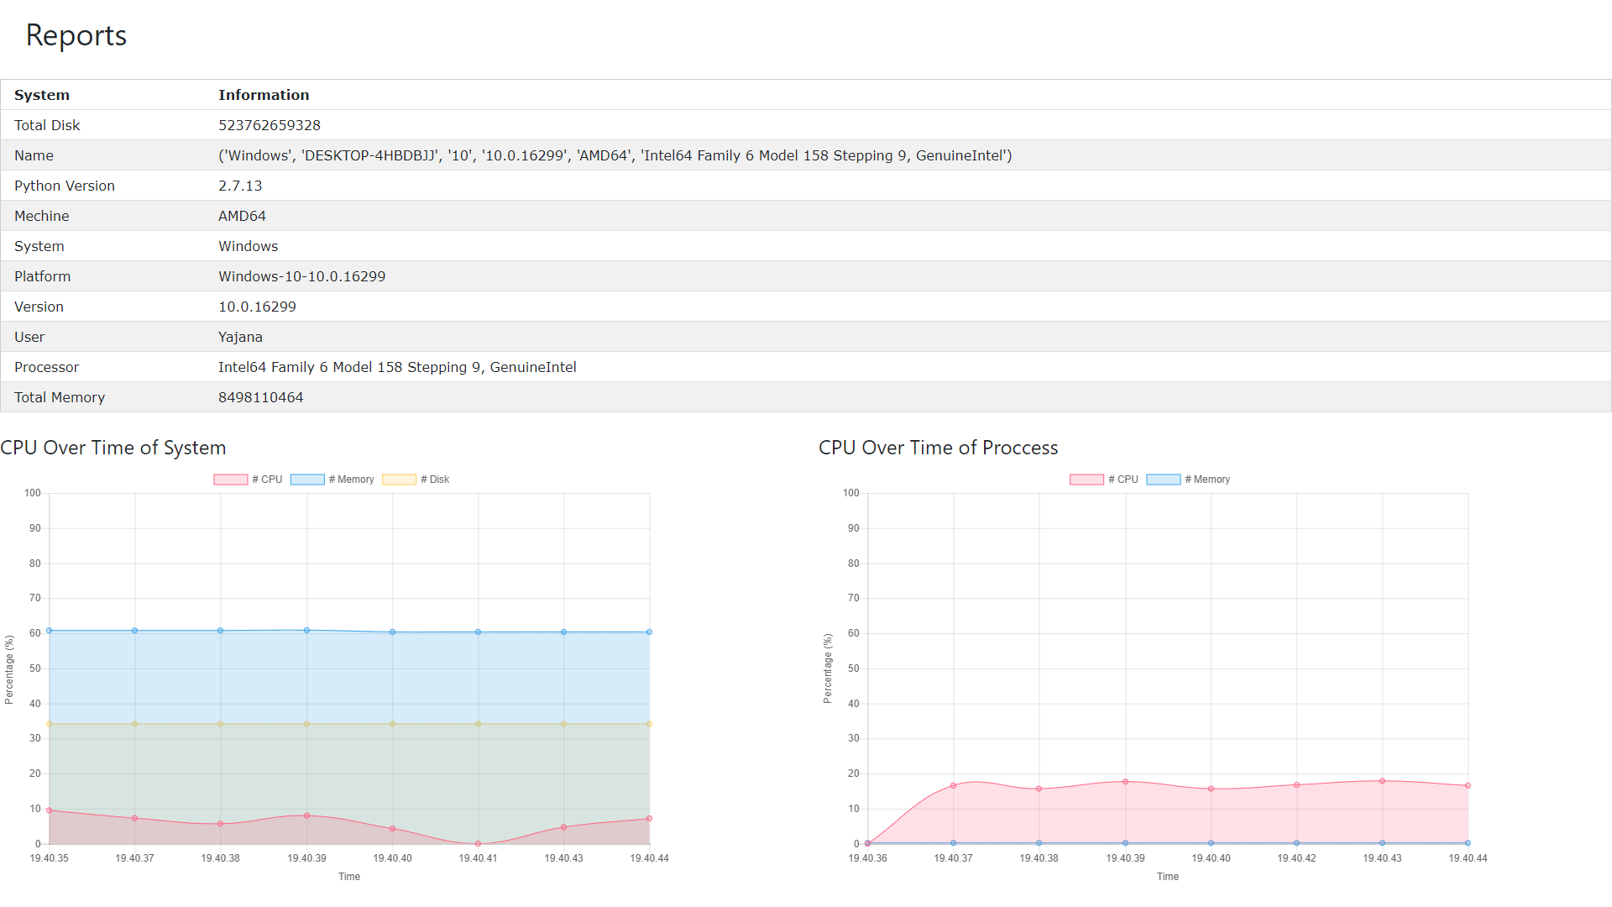Select the AMD64 value
The width and height of the screenshot is (1612, 907).
(242, 216)
